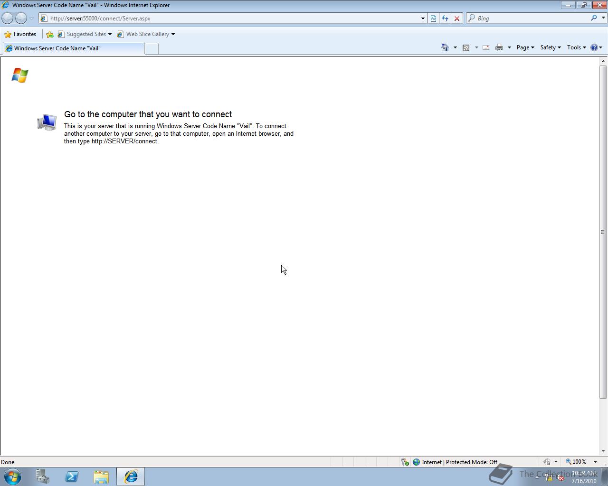The image size is (608, 486).
Task: Click the Add to Favorites Bar icon
Action: click(x=50, y=34)
